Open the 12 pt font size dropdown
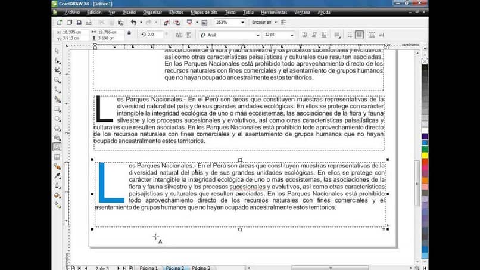480x270 pixels. click(x=292, y=35)
